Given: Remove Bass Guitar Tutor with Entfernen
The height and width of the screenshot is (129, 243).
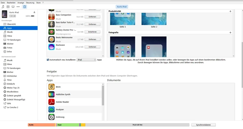Looking at the screenshot, I should [92, 24].
